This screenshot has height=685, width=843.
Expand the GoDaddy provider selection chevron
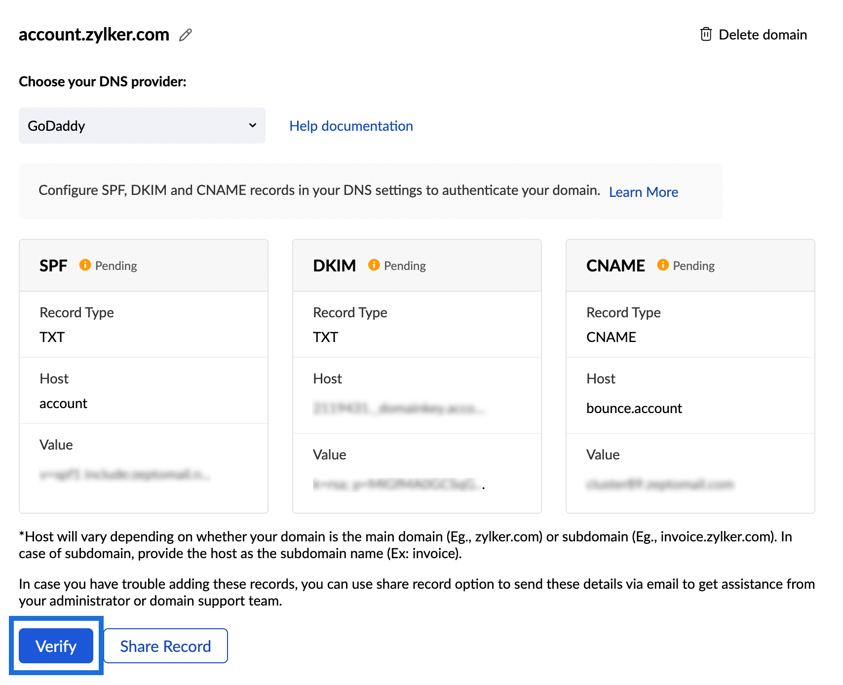pyautogui.click(x=253, y=125)
